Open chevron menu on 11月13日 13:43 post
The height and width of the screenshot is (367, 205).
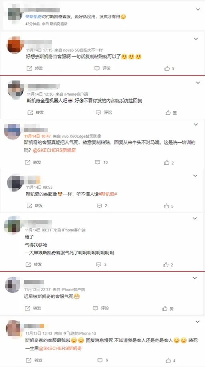tap(197, 321)
